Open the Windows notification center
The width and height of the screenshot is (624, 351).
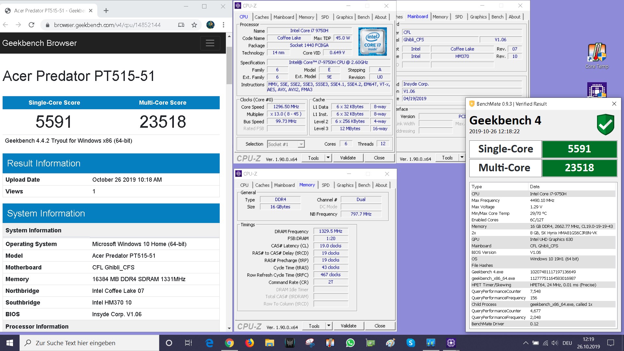click(611, 343)
